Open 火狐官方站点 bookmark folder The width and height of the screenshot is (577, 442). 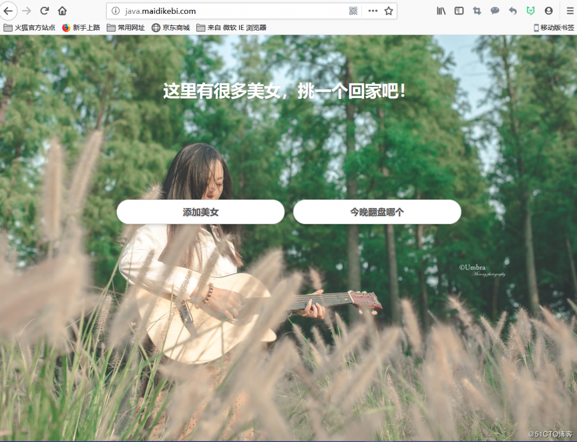(x=29, y=28)
